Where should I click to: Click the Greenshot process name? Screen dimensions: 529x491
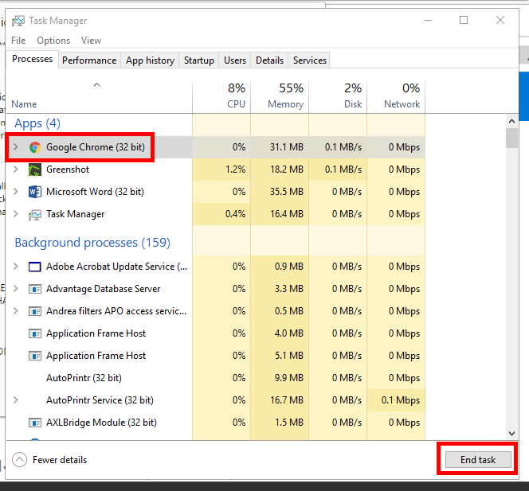[x=68, y=170]
